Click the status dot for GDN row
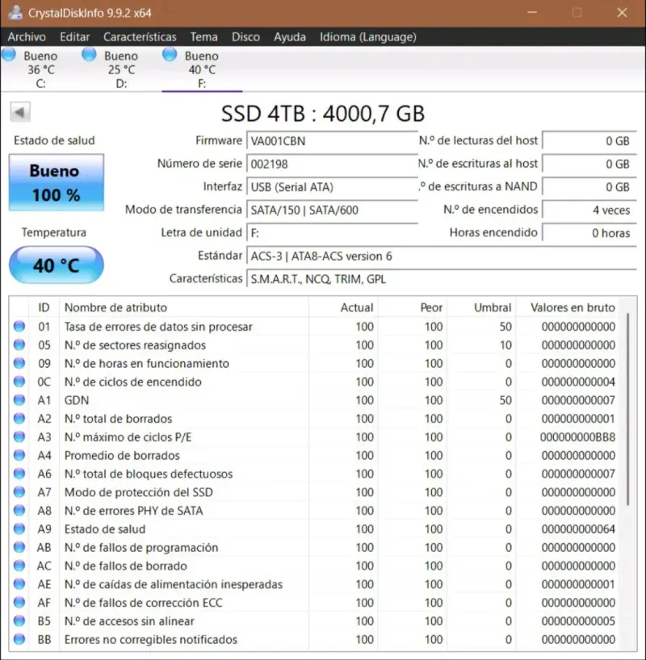This screenshot has height=660, width=646. tap(19, 400)
